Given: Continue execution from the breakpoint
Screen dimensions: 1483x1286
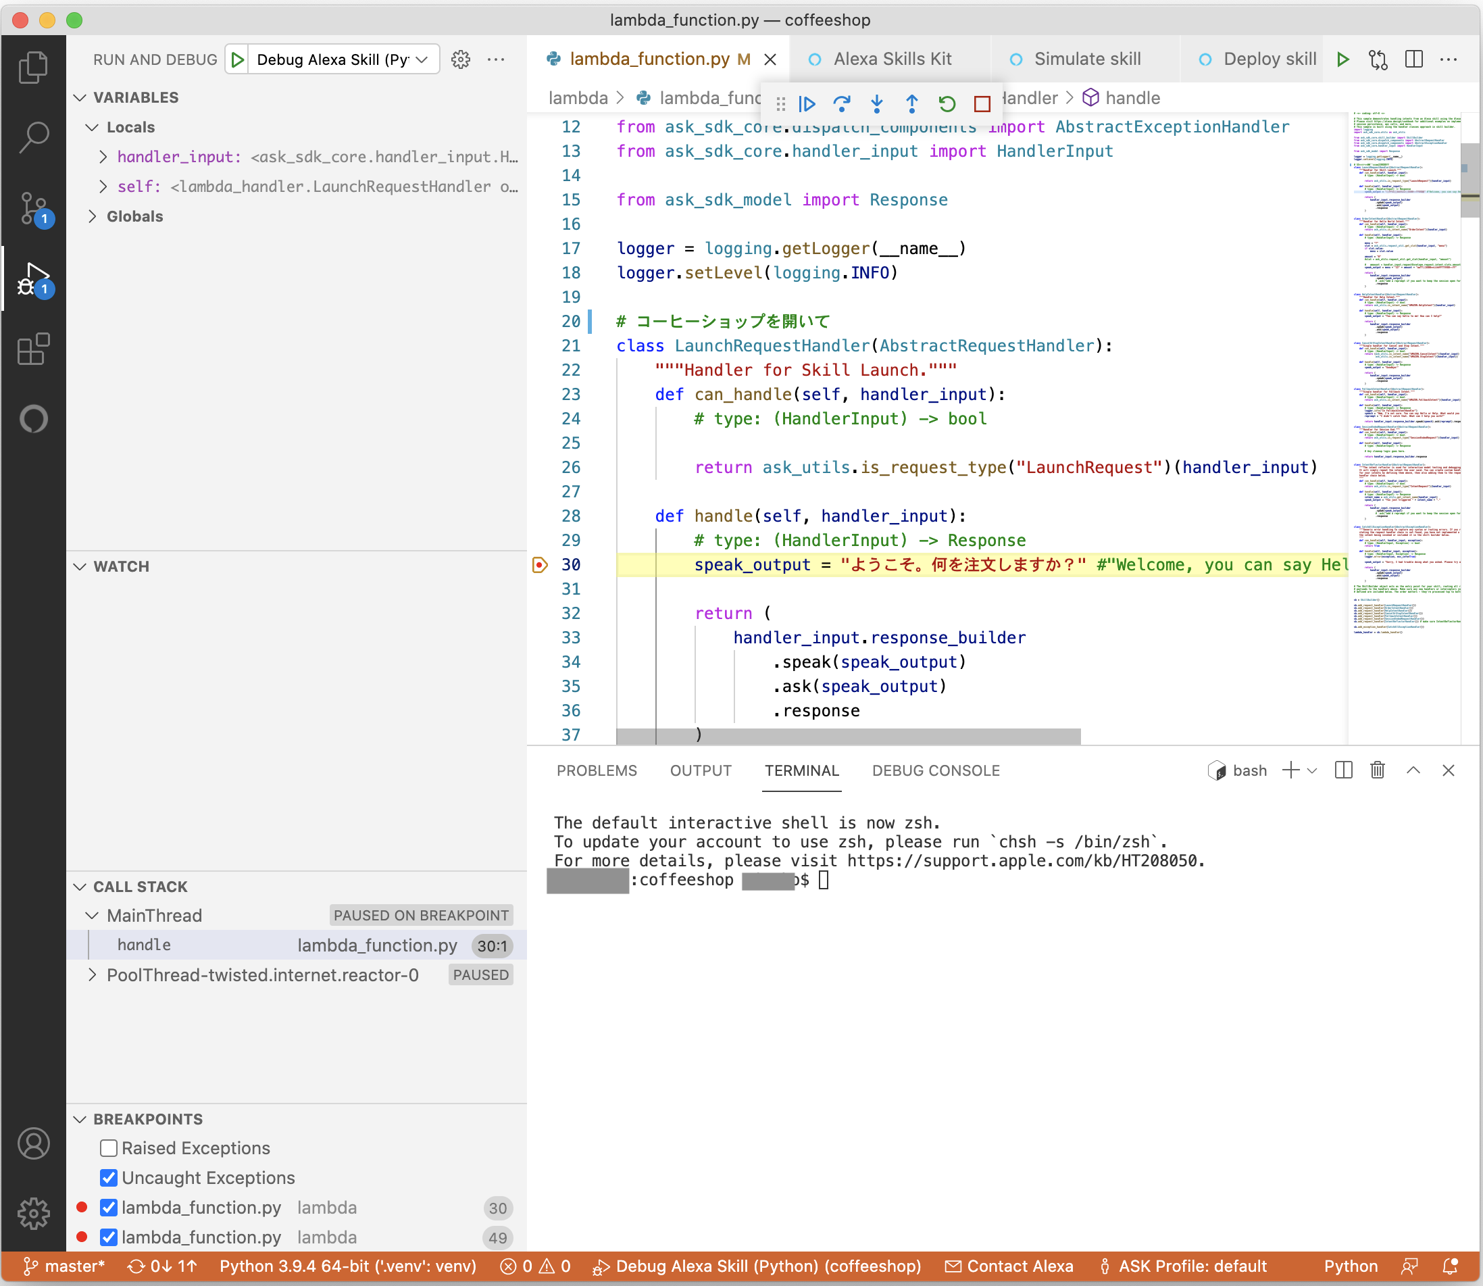Looking at the screenshot, I should click(807, 104).
